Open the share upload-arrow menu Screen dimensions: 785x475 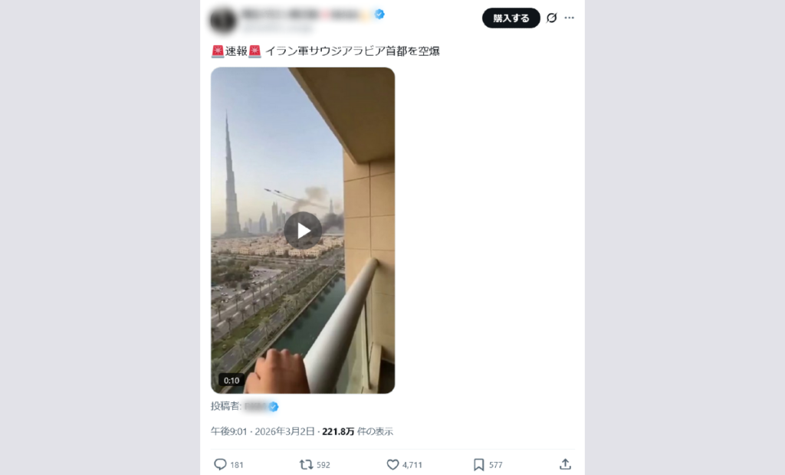coord(565,464)
